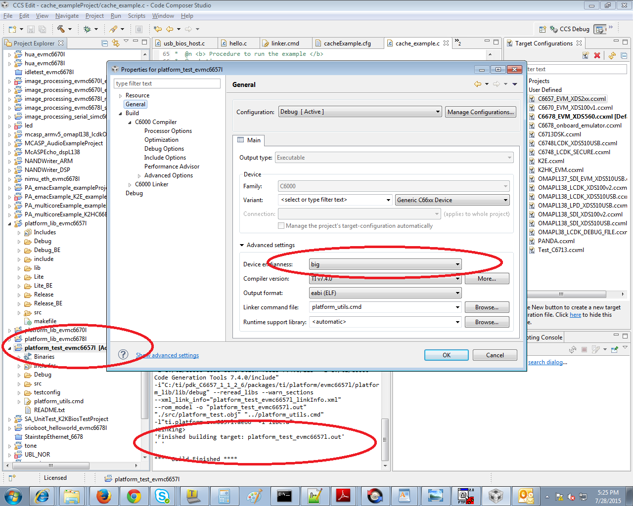Click refresh icon in Target Configurations panel
633x506 pixels.
(612, 55)
